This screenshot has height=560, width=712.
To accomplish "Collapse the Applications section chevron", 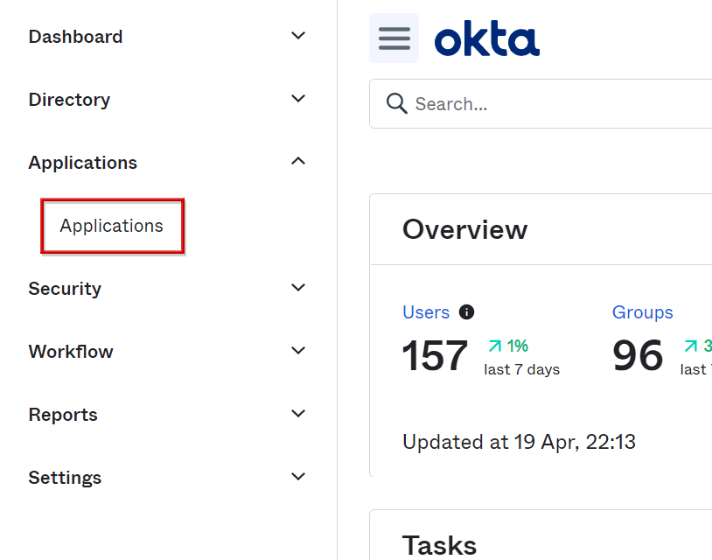I will (298, 162).
